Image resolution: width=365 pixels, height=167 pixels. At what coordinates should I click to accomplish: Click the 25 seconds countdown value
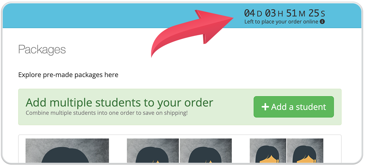(x=314, y=13)
